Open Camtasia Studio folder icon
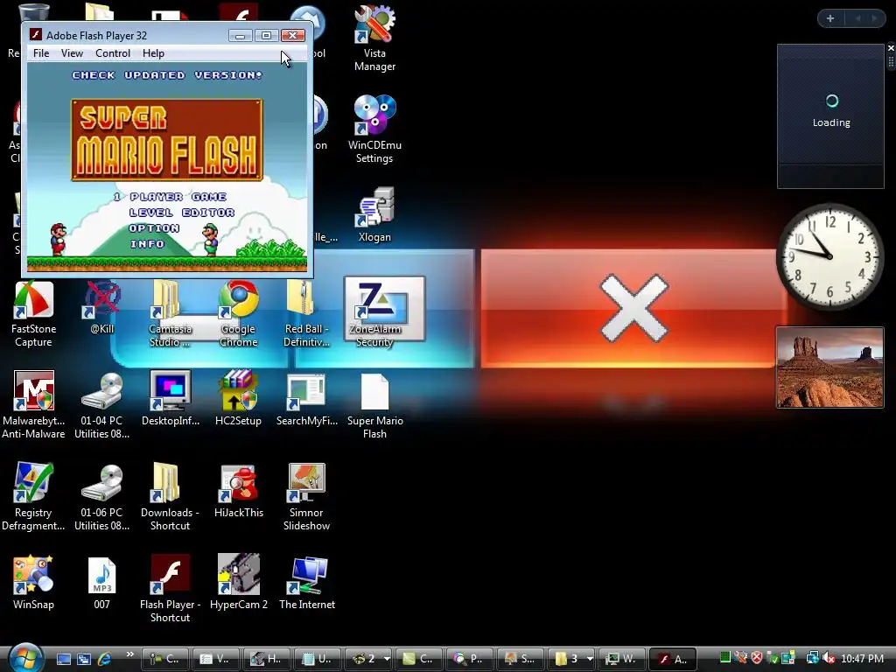This screenshot has width=896, height=672. (x=171, y=314)
